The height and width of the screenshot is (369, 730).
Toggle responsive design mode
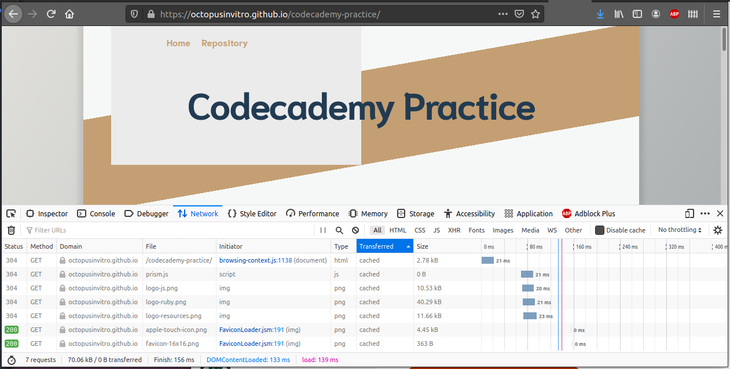pos(689,213)
